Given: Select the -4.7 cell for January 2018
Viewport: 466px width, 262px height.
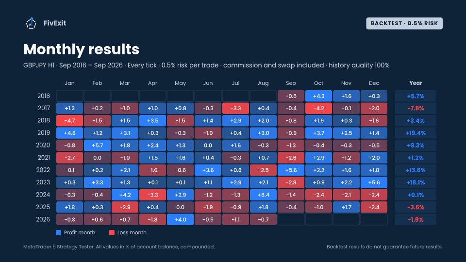Looking at the screenshot, I should 69,121.
